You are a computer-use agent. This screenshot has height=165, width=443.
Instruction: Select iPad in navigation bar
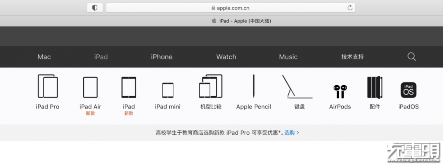pyautogui.click(x=101, y=57)
